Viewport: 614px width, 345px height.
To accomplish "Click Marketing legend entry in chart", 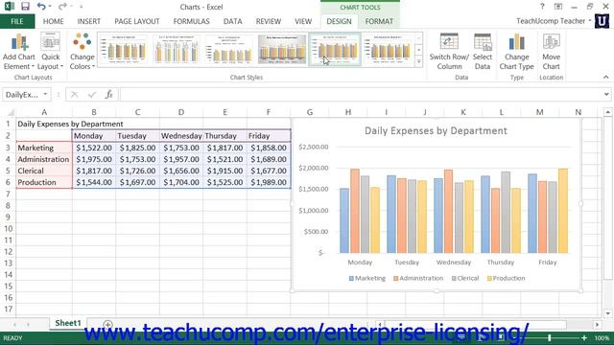I will [367, 278].
